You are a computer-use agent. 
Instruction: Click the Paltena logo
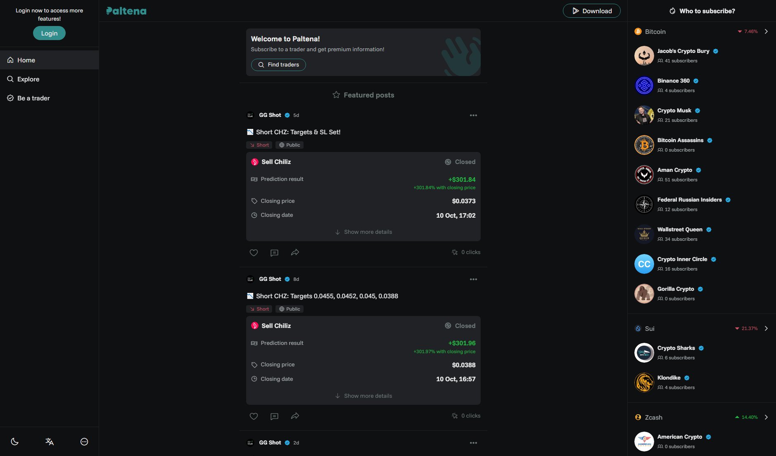click(126, 11)
